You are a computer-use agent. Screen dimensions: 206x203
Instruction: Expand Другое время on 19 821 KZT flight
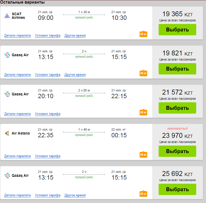coord(75,75)
